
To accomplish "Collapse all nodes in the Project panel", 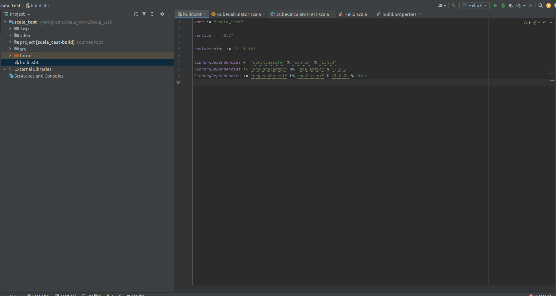I will (x=152, y=14).
